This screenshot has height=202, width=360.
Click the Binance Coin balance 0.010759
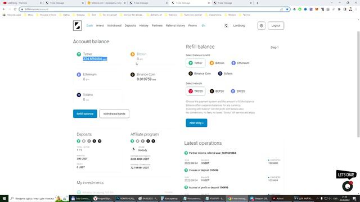click(x=146, y=79)
